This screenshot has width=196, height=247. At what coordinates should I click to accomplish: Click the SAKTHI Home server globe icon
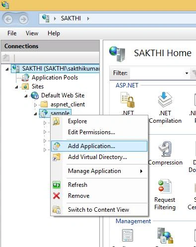[117, 54]
